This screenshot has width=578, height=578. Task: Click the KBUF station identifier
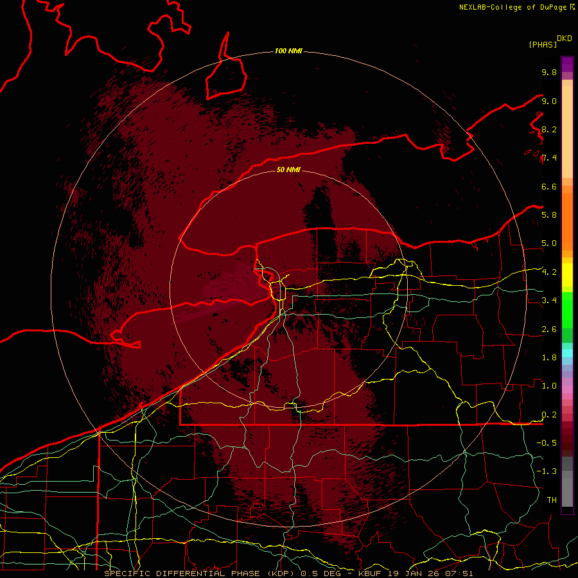370,574
